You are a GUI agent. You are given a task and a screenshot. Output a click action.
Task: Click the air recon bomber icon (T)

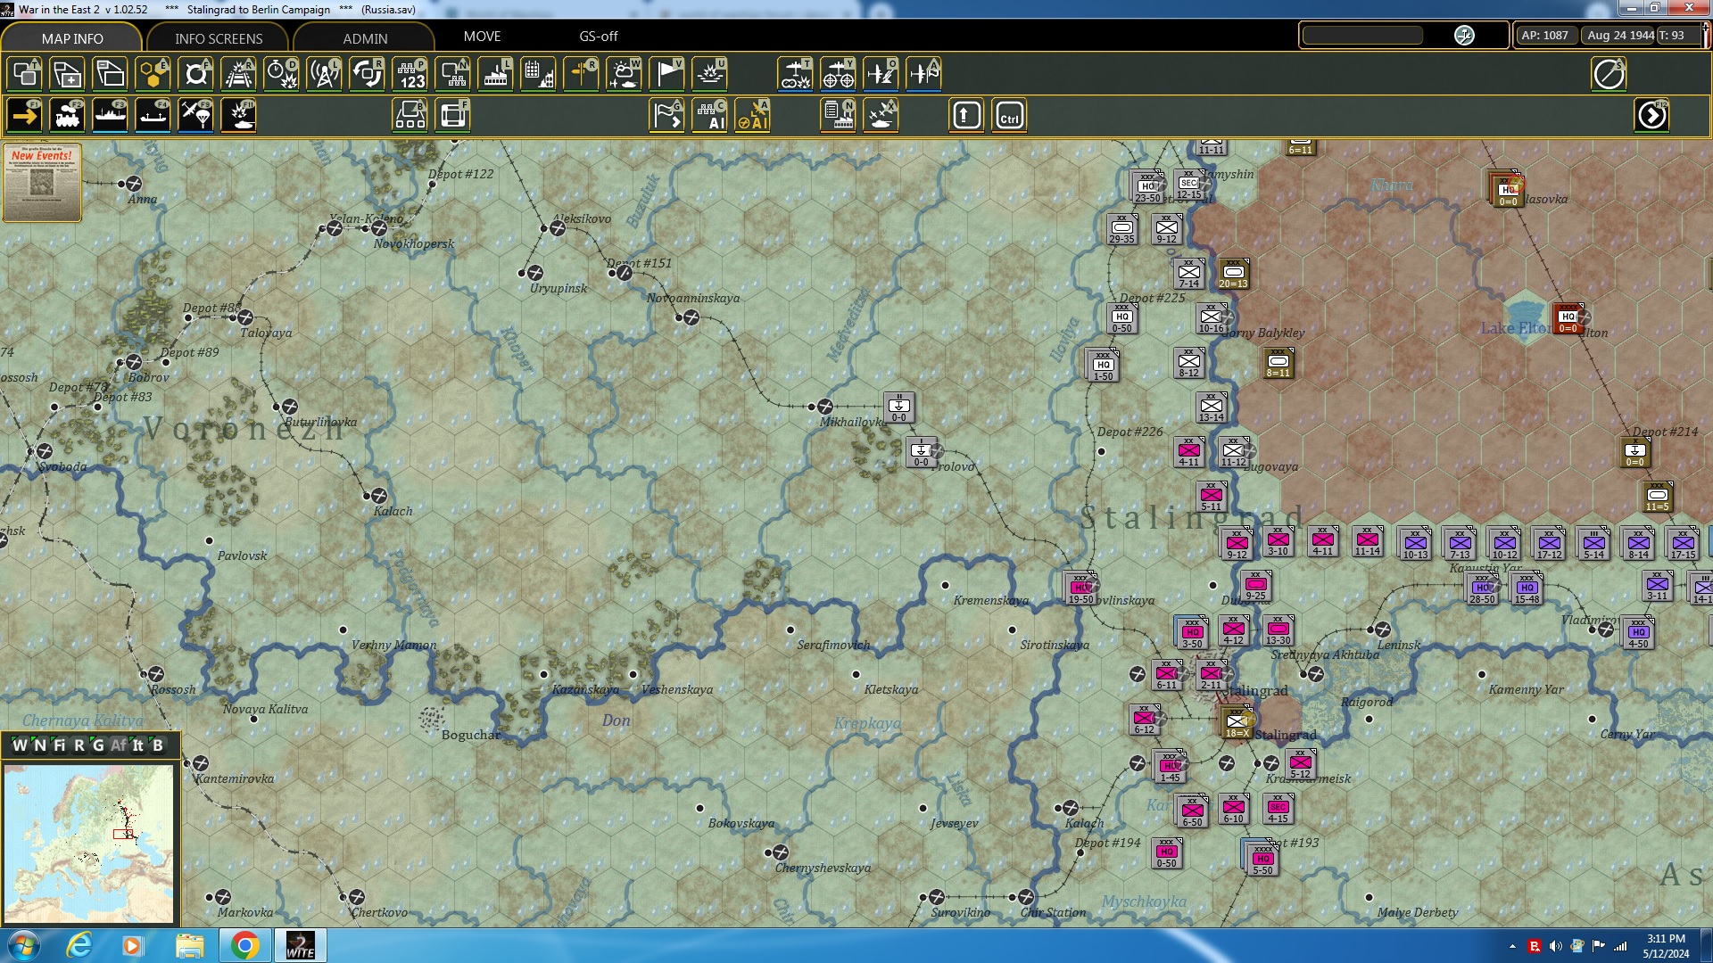794,73
